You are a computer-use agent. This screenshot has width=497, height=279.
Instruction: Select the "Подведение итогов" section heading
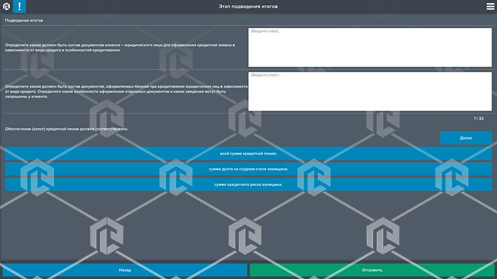25,20
